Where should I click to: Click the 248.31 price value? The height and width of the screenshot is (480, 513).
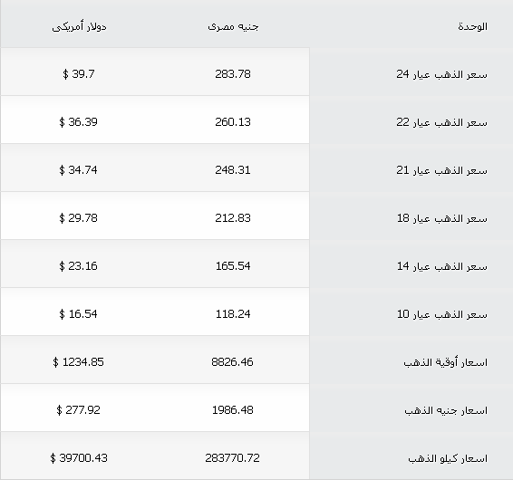233,170
